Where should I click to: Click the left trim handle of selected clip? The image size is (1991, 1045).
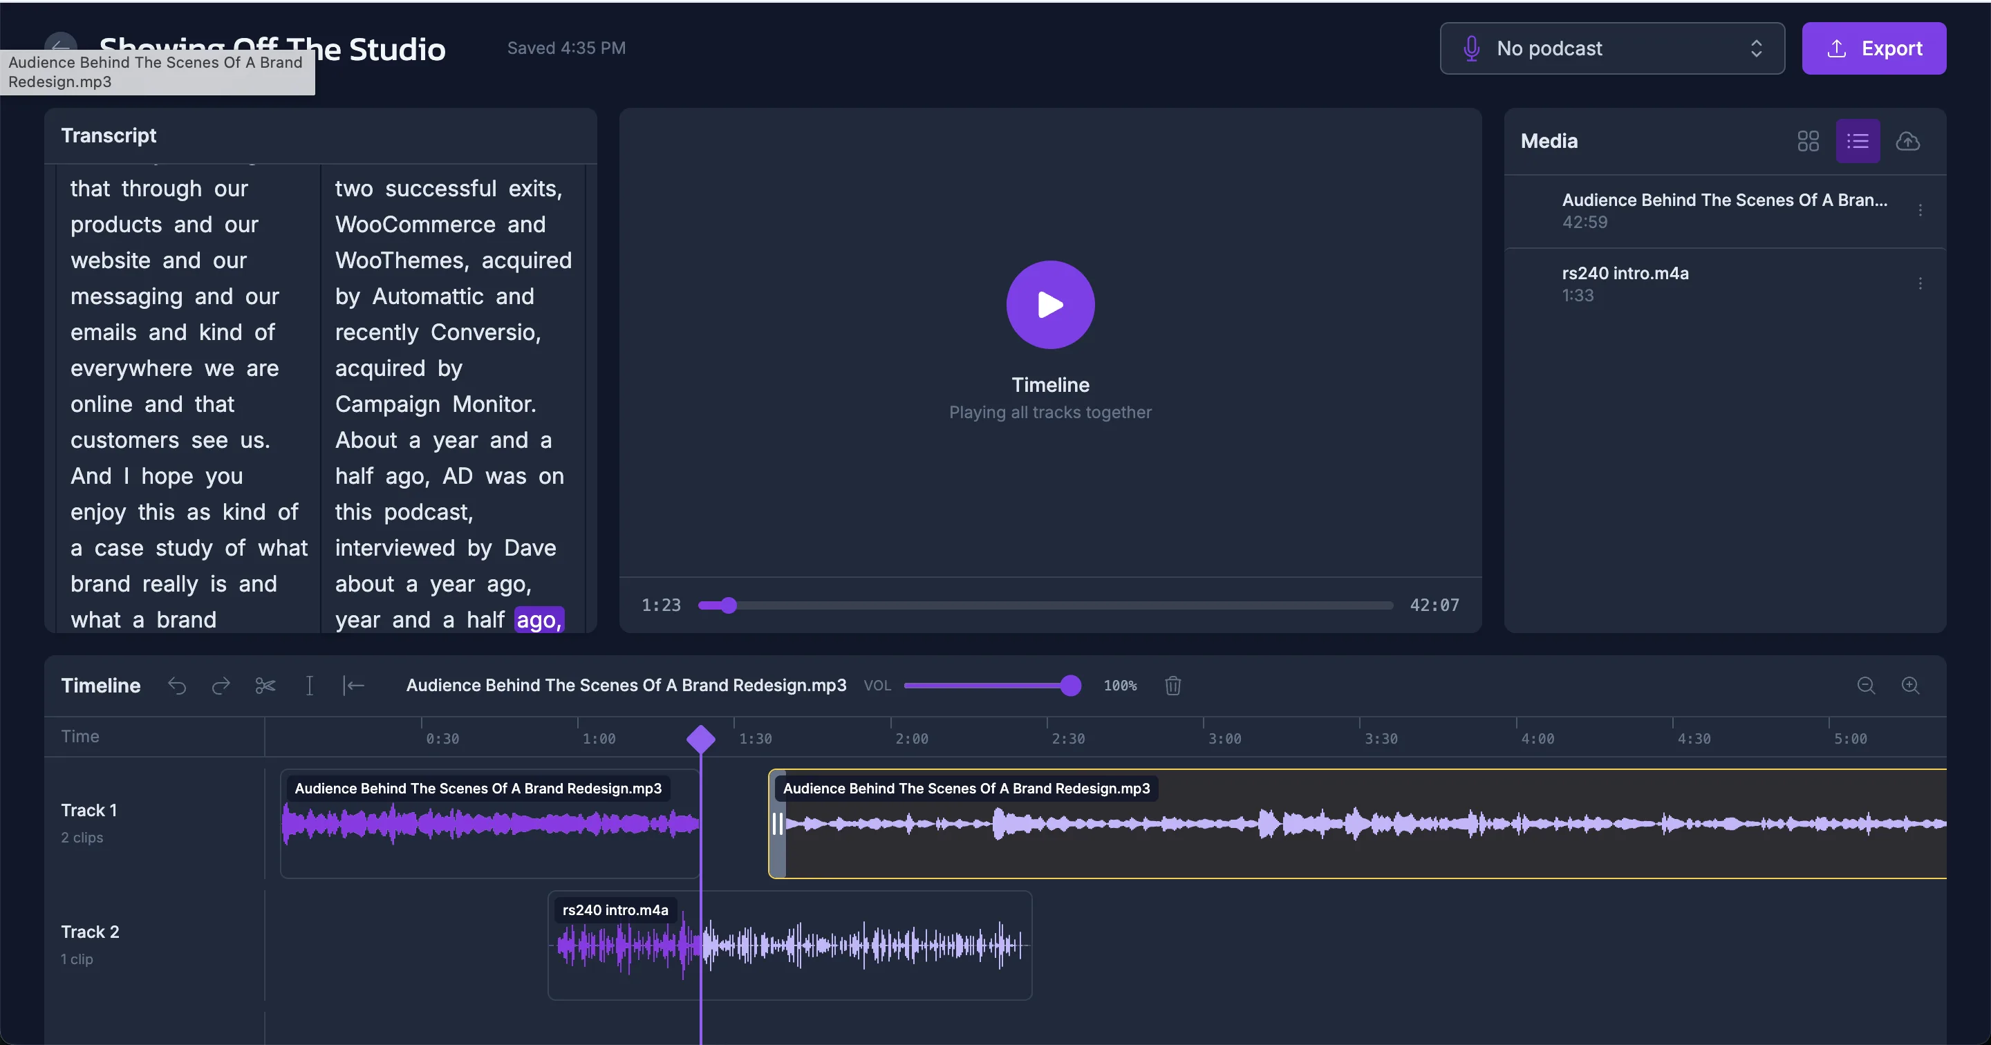coord(778,824)
